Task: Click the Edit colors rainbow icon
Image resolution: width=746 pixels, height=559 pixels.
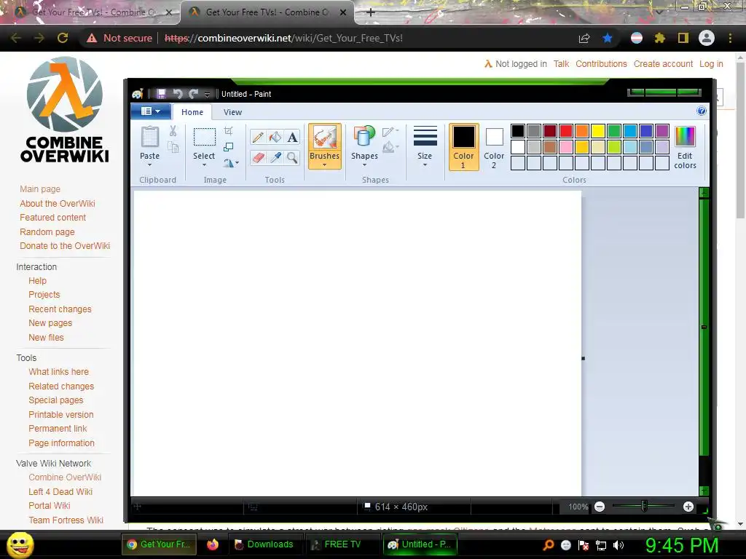Action: tap(685, 136)
